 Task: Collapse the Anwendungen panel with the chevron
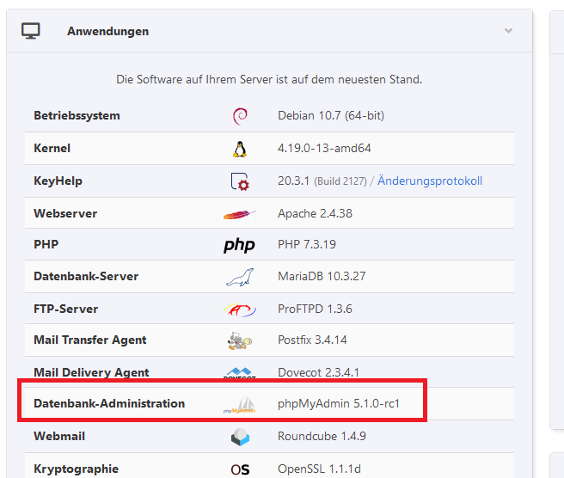(x=508, y=31)
